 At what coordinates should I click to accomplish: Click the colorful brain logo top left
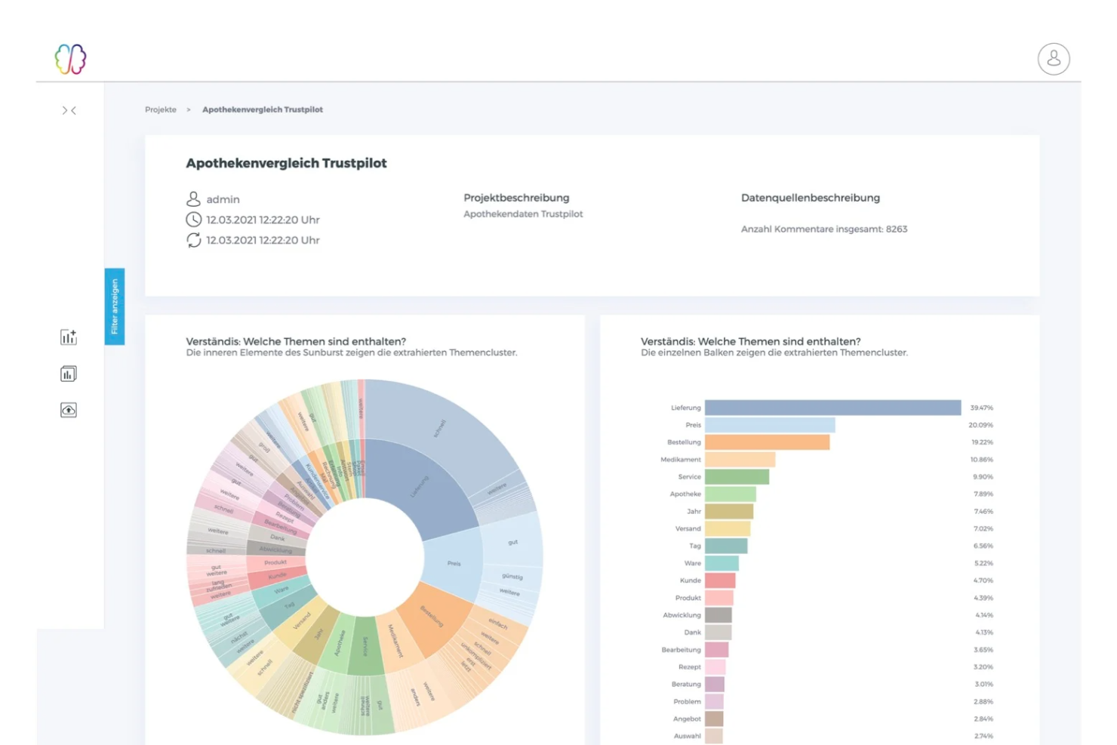[x=69, y=58]
